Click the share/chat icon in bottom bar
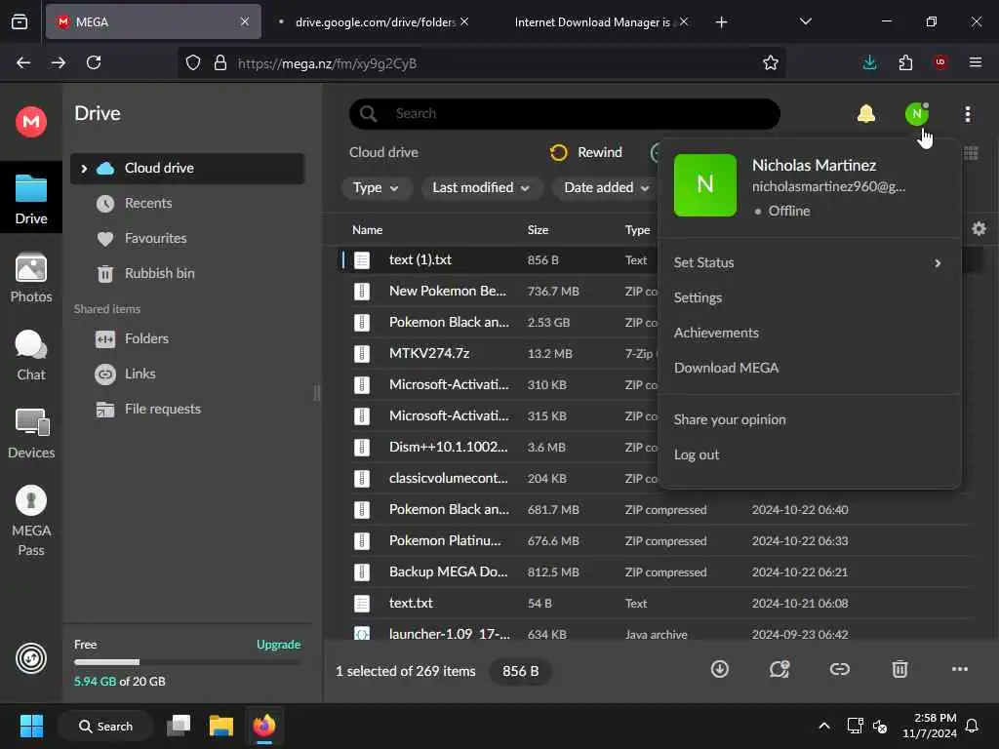This screenshot has width=999, height=749. click(779, 669)
